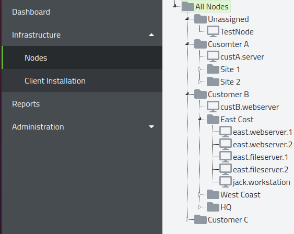This screenshot has height=234, width=294.
Task: Expand the Customer C tree node
Action: pyautogui.click(x=187, y=219)
